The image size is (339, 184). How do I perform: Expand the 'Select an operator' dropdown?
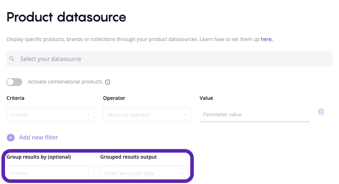[143, 115]
